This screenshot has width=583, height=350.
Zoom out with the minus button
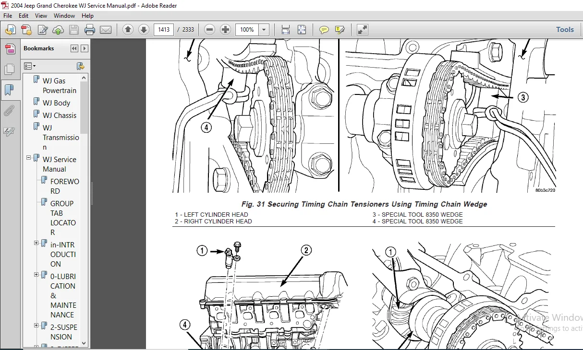209,30
